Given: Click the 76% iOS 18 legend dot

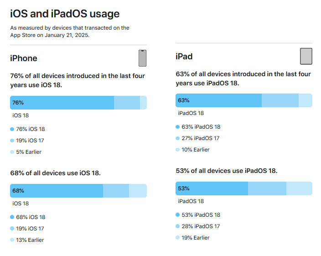Looking at the screenshot, I should 12,129.
